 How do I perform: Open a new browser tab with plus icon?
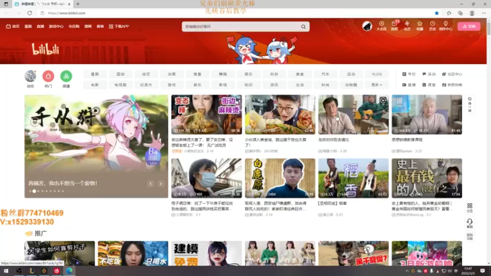[78, 4]
